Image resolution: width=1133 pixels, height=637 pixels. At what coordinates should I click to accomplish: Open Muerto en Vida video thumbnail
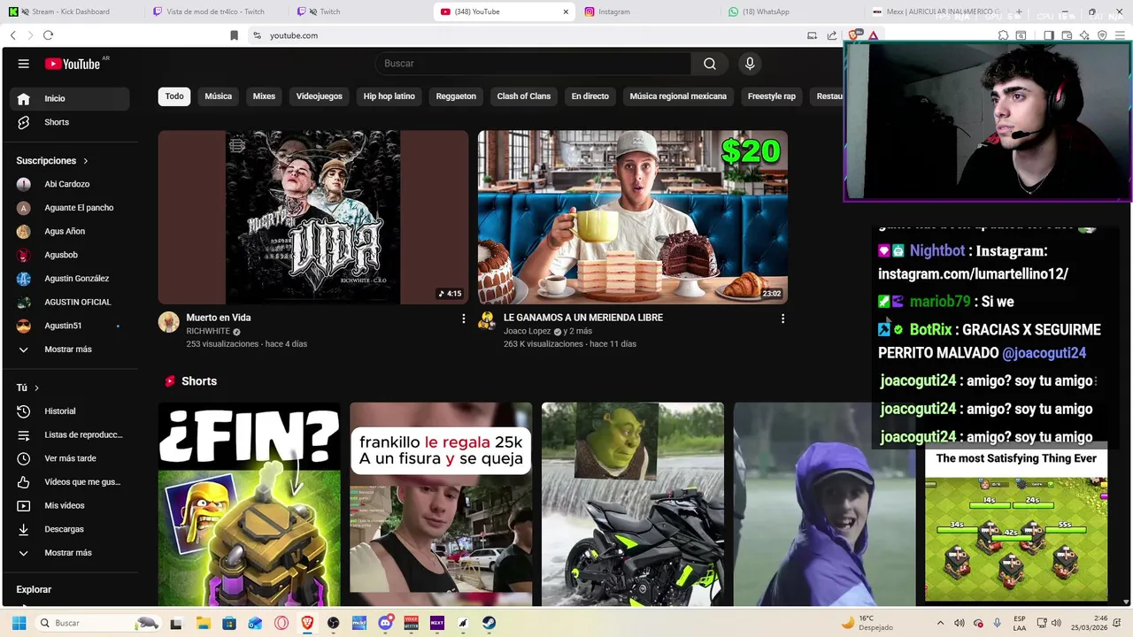(x=313, y=218)
